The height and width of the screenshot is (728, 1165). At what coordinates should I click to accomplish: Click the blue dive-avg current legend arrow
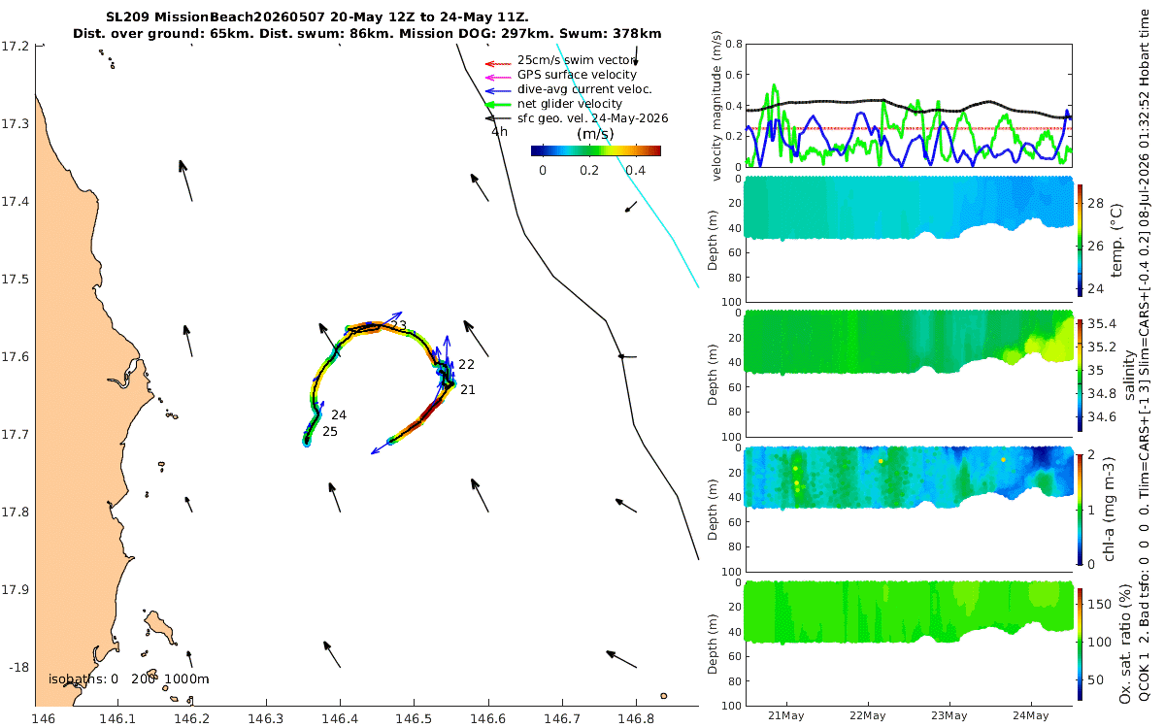point(497,89)
